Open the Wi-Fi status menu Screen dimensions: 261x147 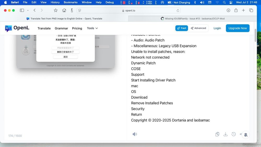217,2
